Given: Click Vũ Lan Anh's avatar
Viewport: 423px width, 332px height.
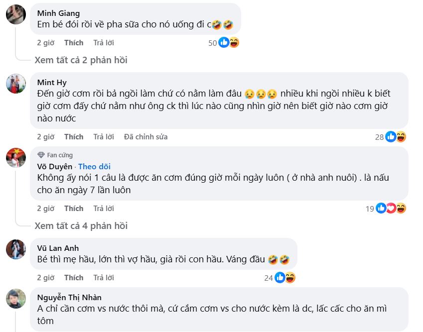Looking at the screenshot, I should (x=15, y=249).
